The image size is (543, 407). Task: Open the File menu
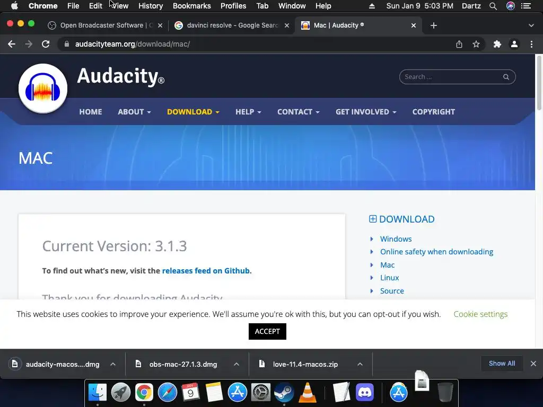(x=73, y=6)
